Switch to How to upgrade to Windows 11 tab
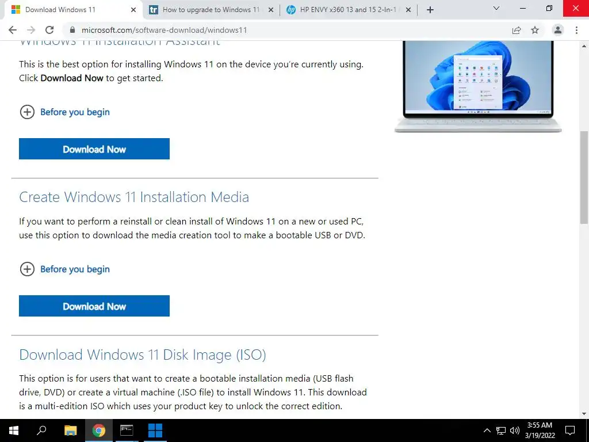 point(211,10)
